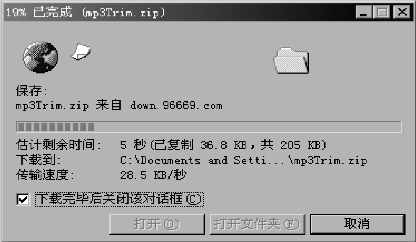Cancel the download with 取消 button
This screenshot has width=416, height=242.
click(x=357, y=224)
